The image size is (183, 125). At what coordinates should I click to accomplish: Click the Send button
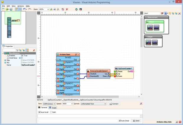136,121
